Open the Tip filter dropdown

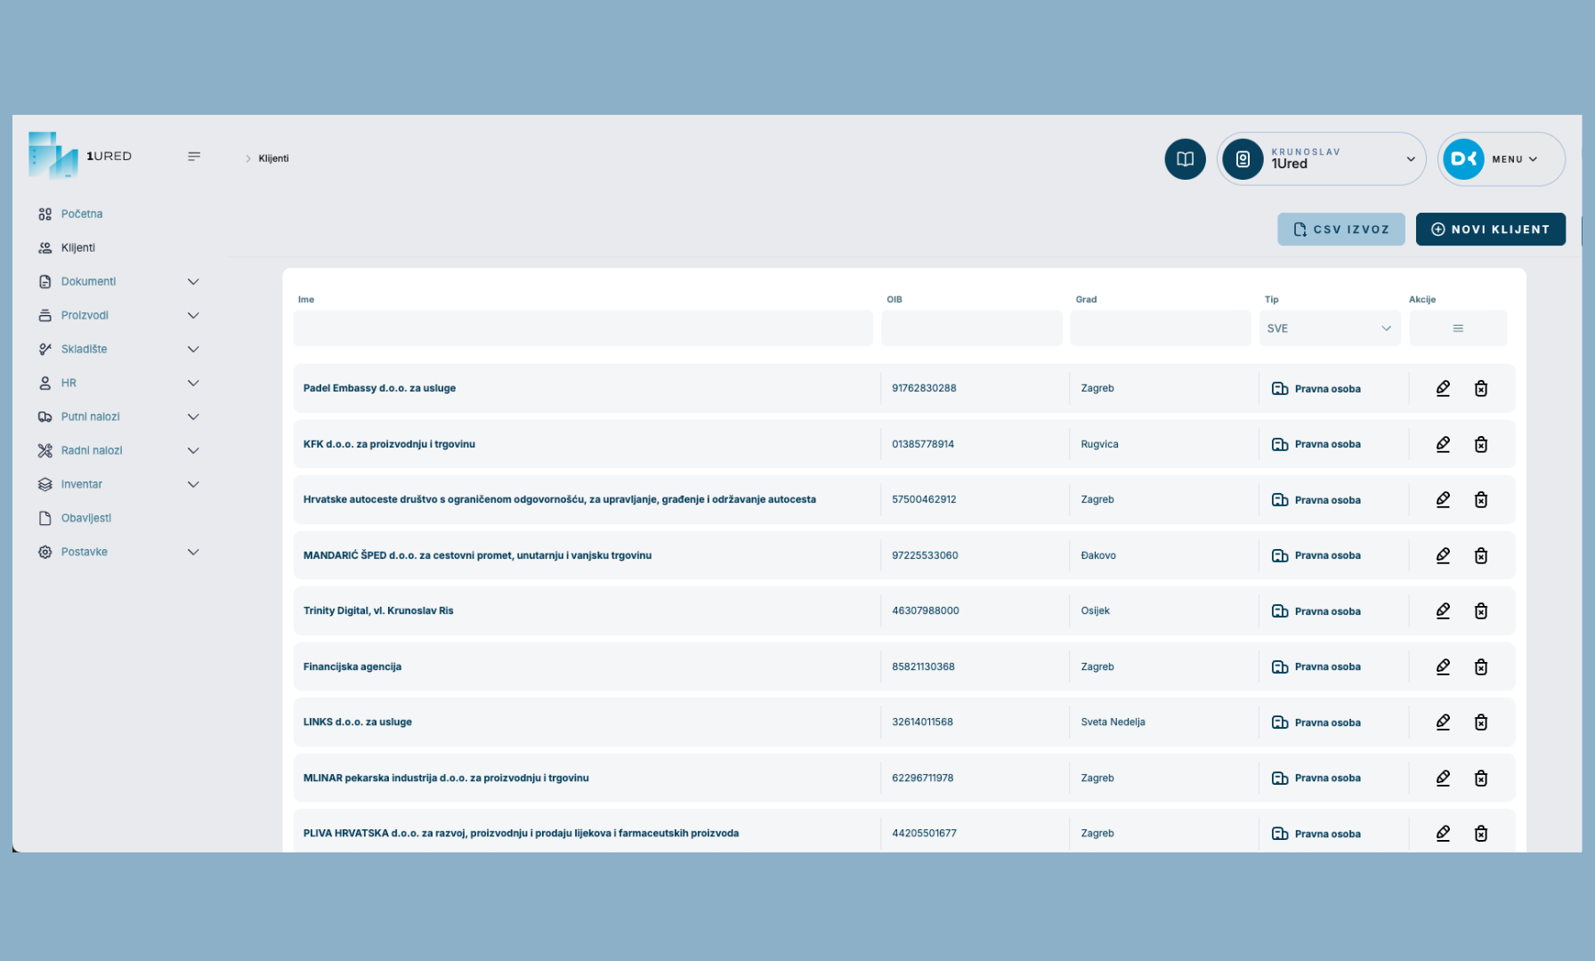(x=1328, y=328)
